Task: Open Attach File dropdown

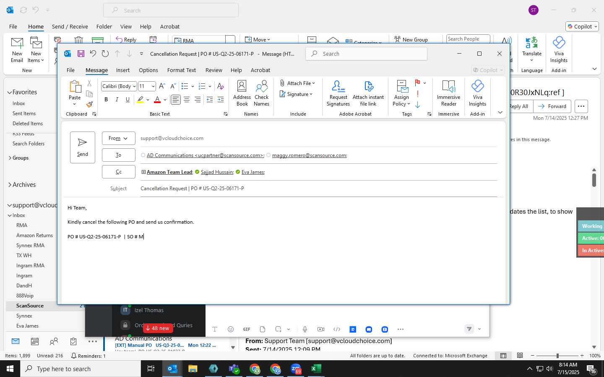Action: [297, 83]
